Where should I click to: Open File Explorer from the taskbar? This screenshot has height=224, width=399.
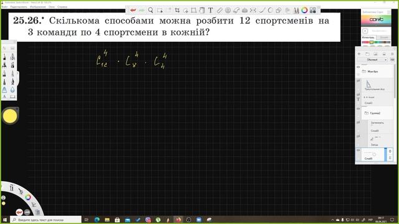click(x=107, y=220)
